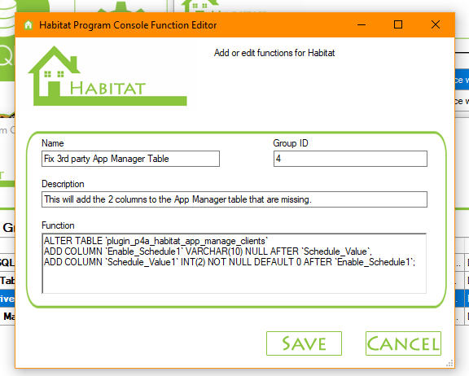469x376 pixels.
Task: Click the small house icon in title bar
Action: 28,24
